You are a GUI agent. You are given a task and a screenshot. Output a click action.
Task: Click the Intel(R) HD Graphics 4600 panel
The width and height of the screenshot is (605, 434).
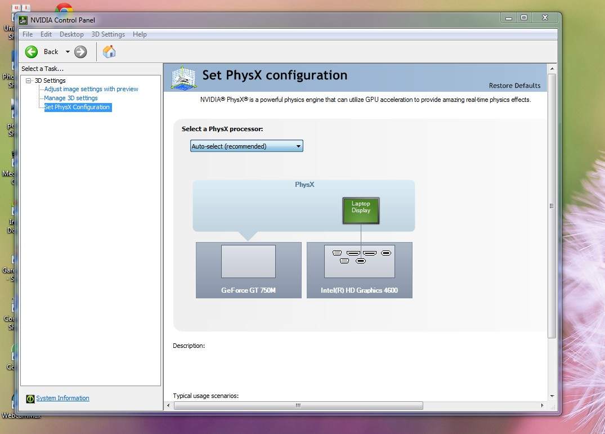[x=359, y=270]
